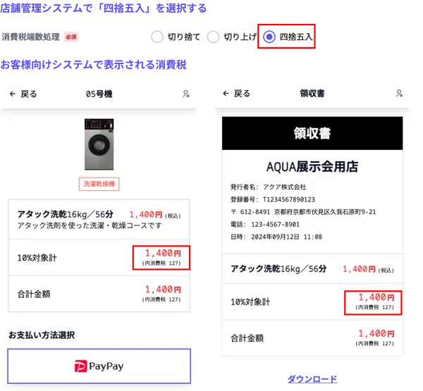This screenshot has height=391, width=423.
Task: Click the AQUA展示会用店 store name
Action: pos(312,167)
